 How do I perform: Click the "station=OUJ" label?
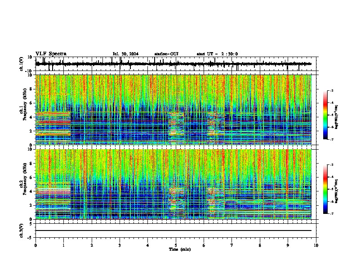[x=166, y=54]
